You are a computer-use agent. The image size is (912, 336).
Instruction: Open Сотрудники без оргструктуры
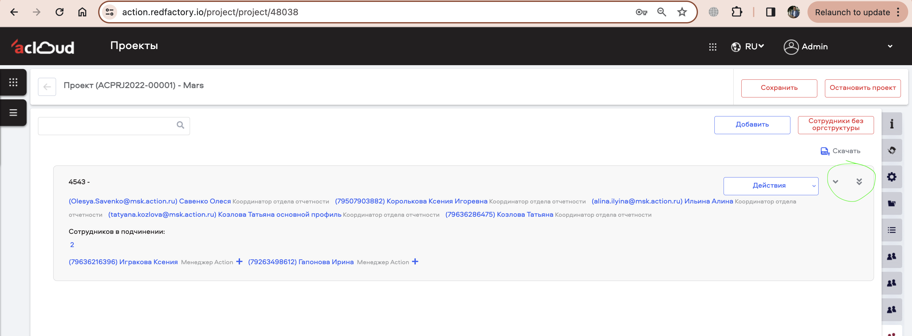click(x=836, y=125)
